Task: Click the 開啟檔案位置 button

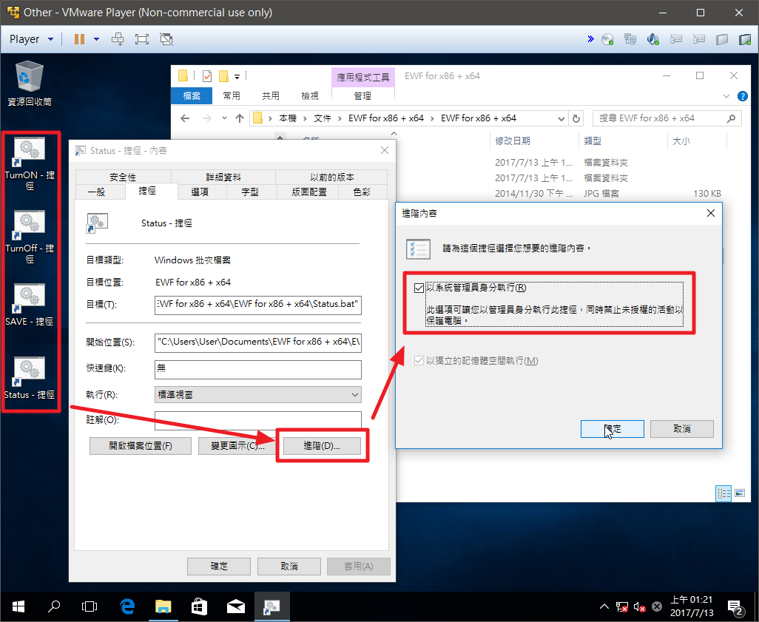Action: coord(140,446)
